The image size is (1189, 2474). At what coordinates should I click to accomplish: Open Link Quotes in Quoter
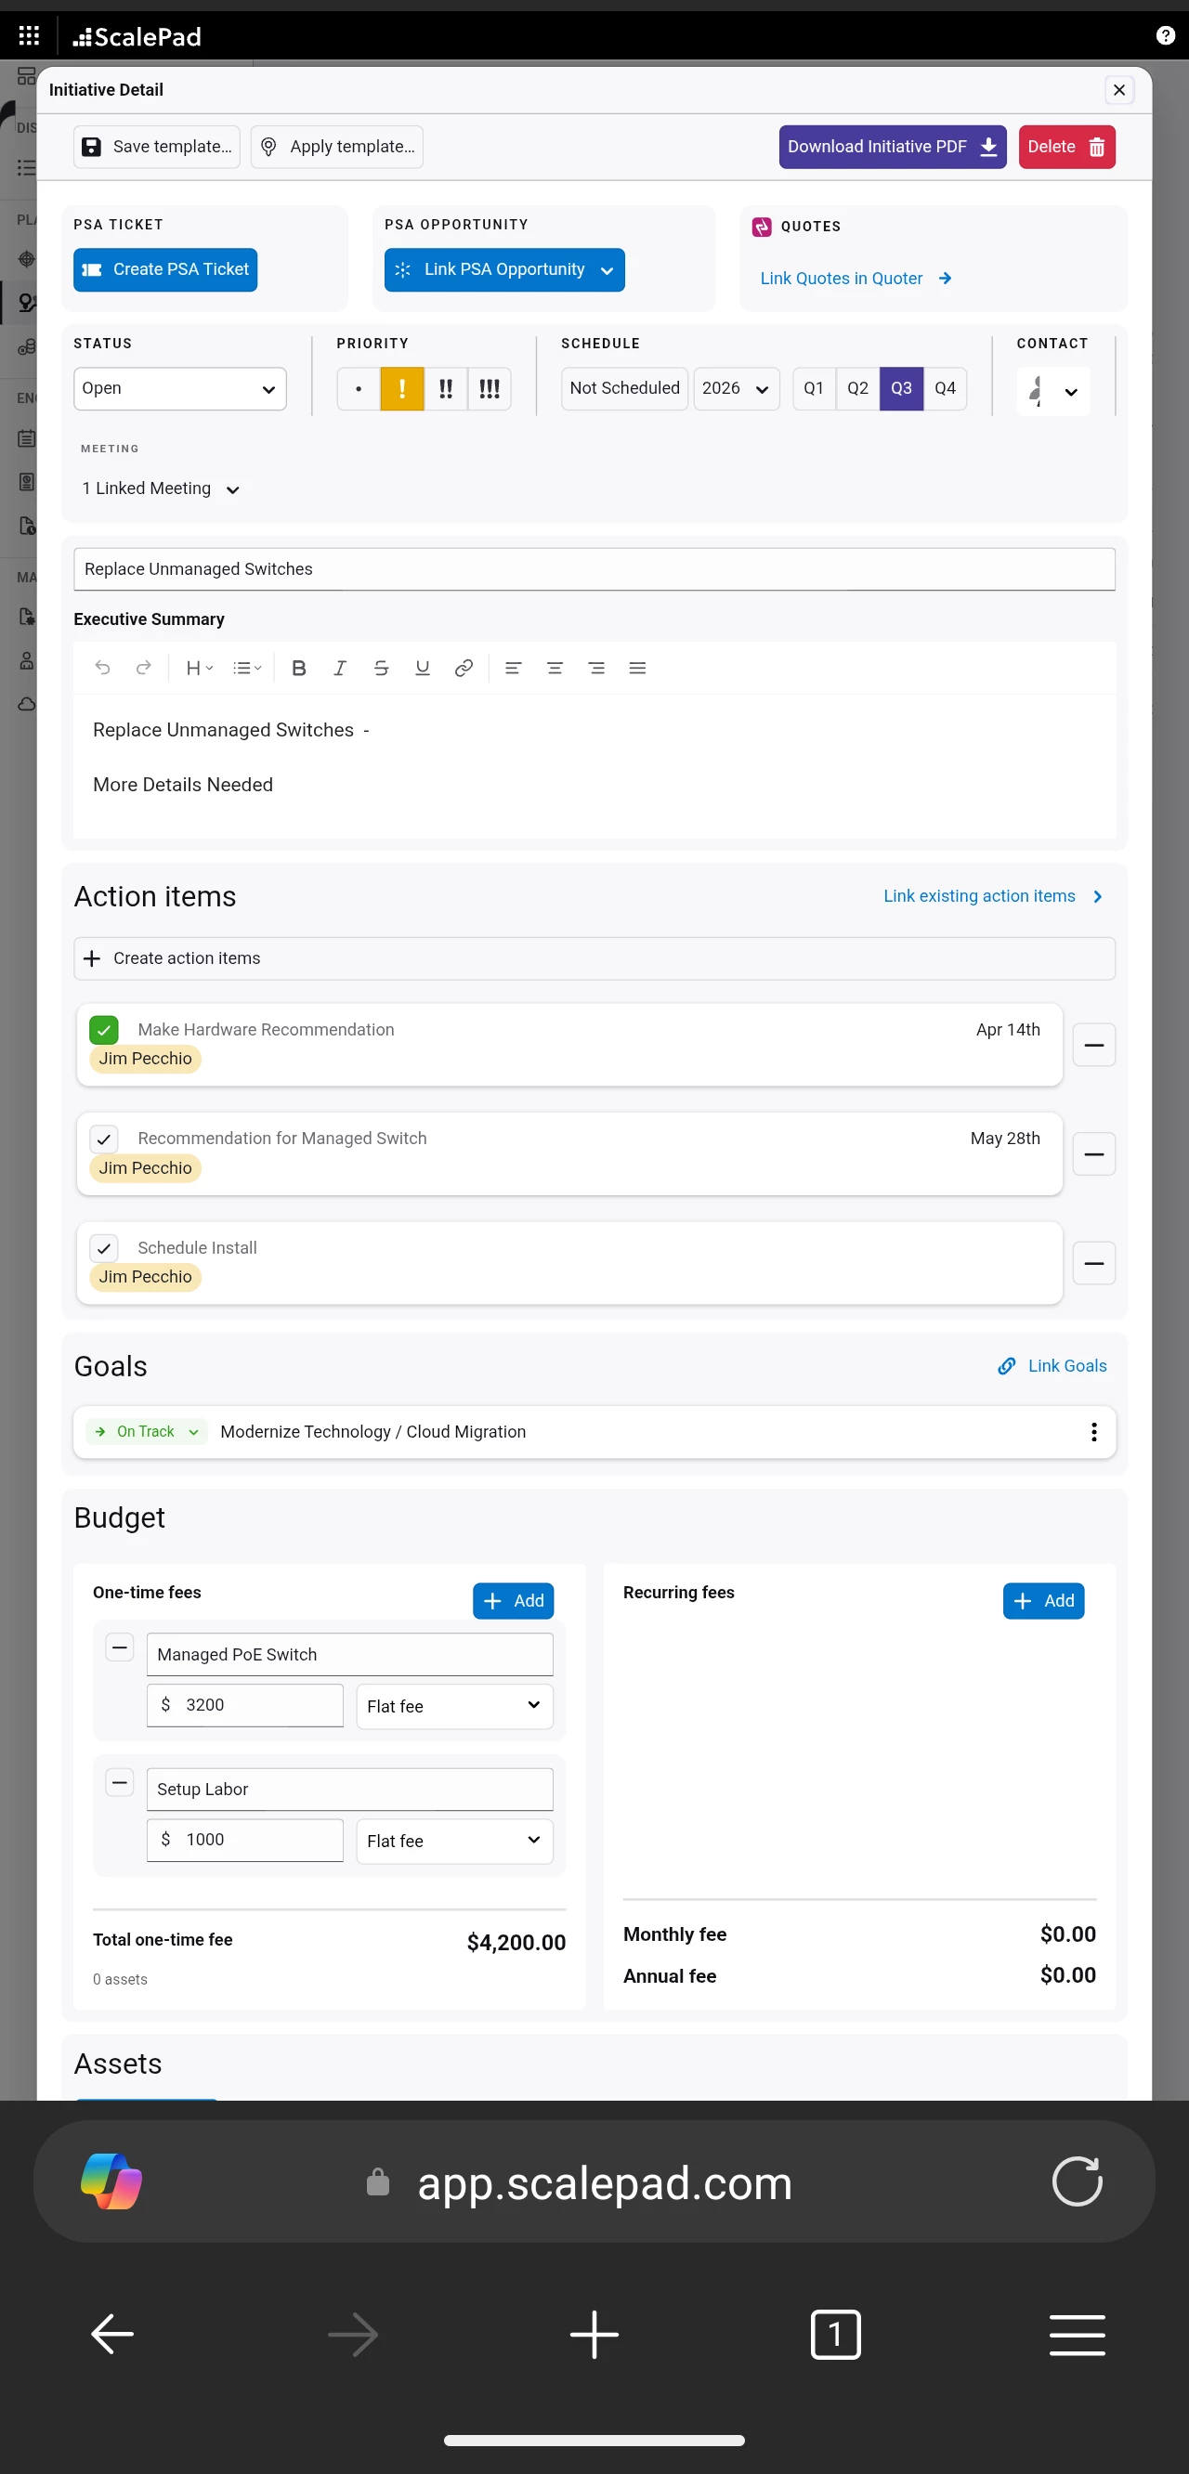[855, 279]
